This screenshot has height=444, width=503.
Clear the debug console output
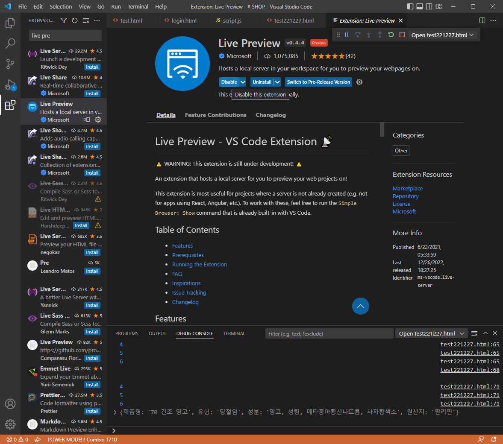tap(474, 333)
